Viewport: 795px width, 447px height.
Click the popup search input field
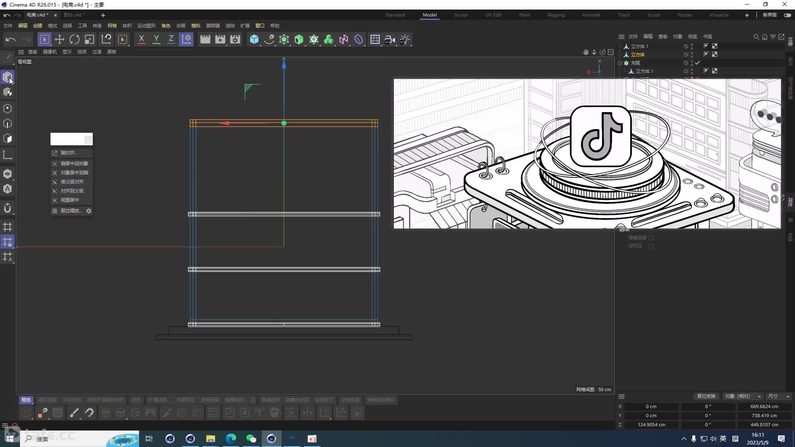67,139
